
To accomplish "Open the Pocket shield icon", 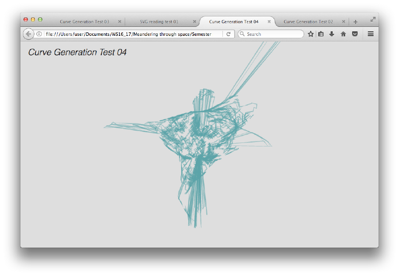I will coord(355,34).
